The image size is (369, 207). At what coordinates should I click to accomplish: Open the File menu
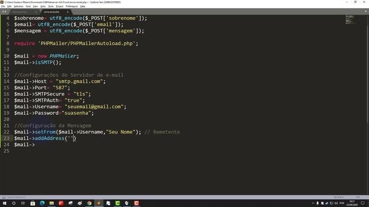(3, 6)
